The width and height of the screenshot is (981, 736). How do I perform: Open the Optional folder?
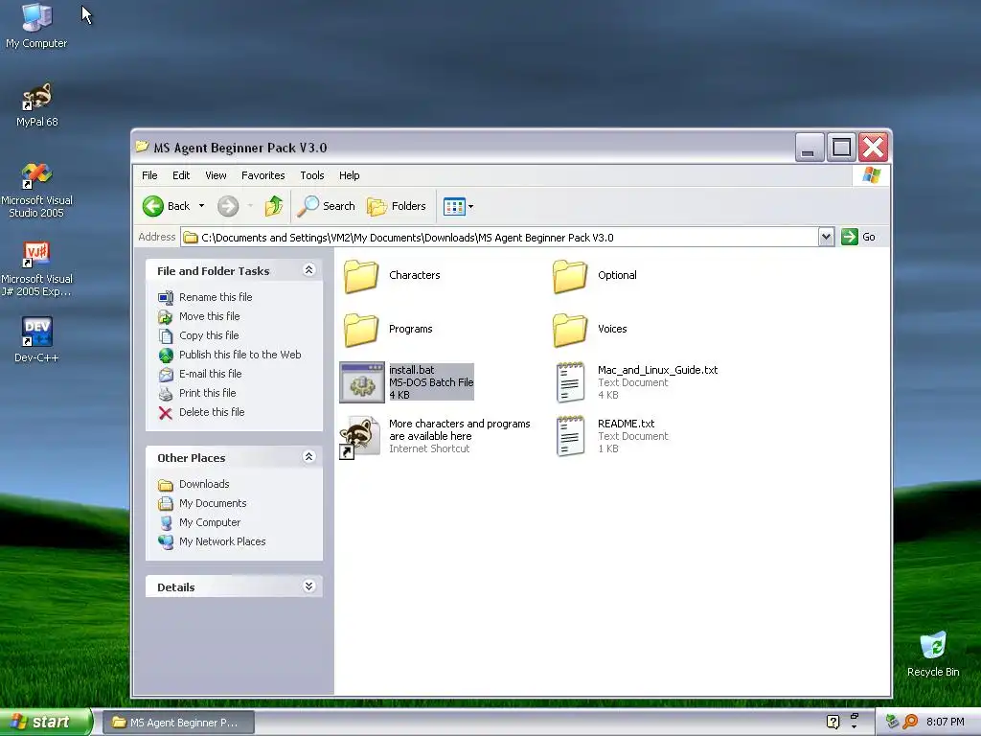pyautogui.click(x=570, y=276)
